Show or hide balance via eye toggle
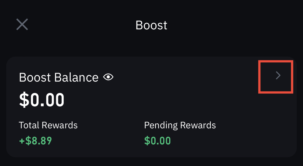303x166 pixels. [x=108, y=77]
